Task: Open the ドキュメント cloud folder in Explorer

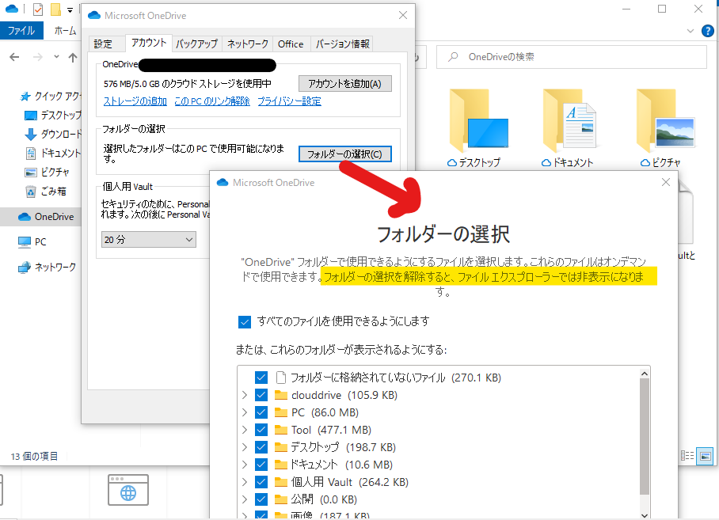Action: (x=568, y=128)
